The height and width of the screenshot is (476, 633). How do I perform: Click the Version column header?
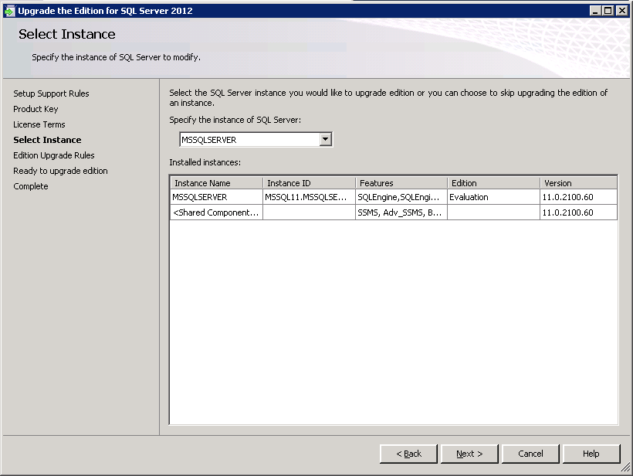[x=578, y=183]
